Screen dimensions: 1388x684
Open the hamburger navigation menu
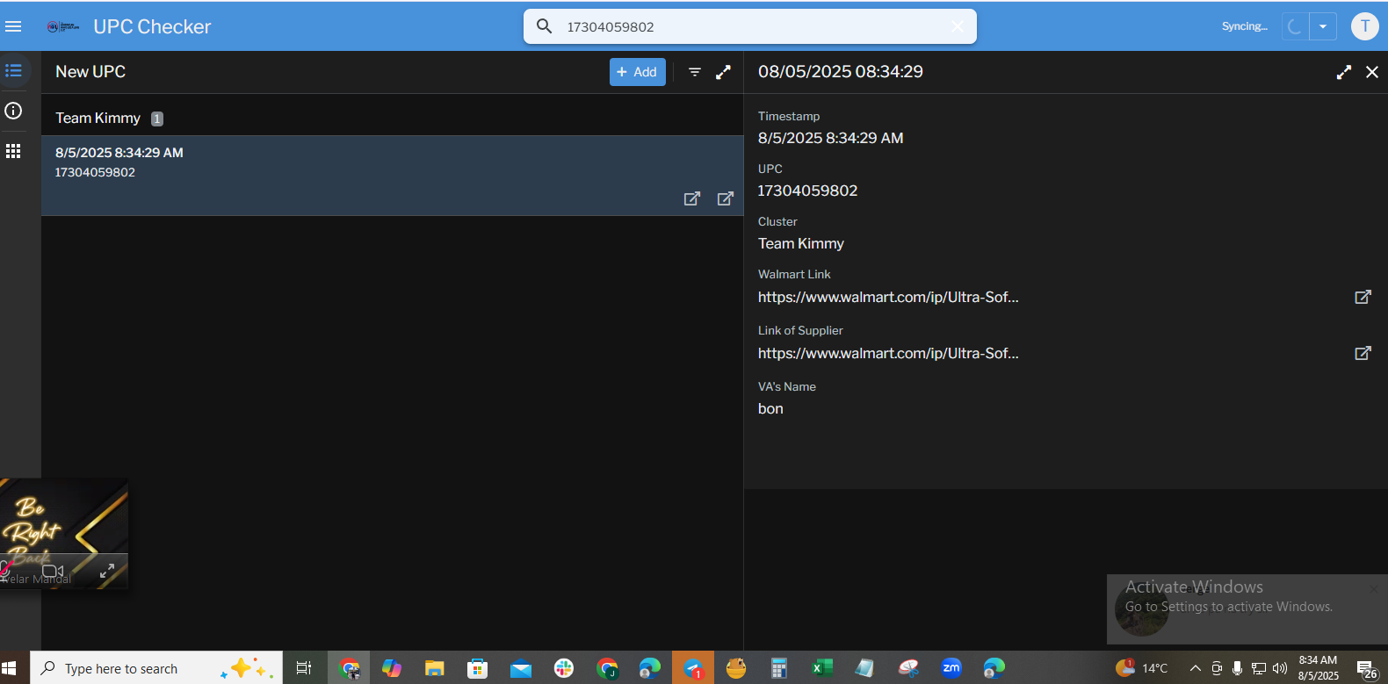13,26
